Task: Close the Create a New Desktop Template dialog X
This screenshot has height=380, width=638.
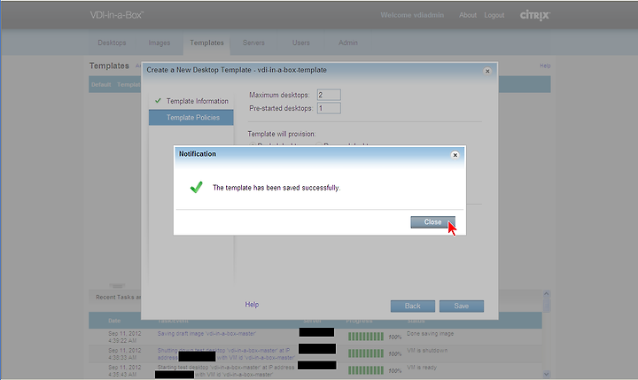Action: tap(487, 71)
